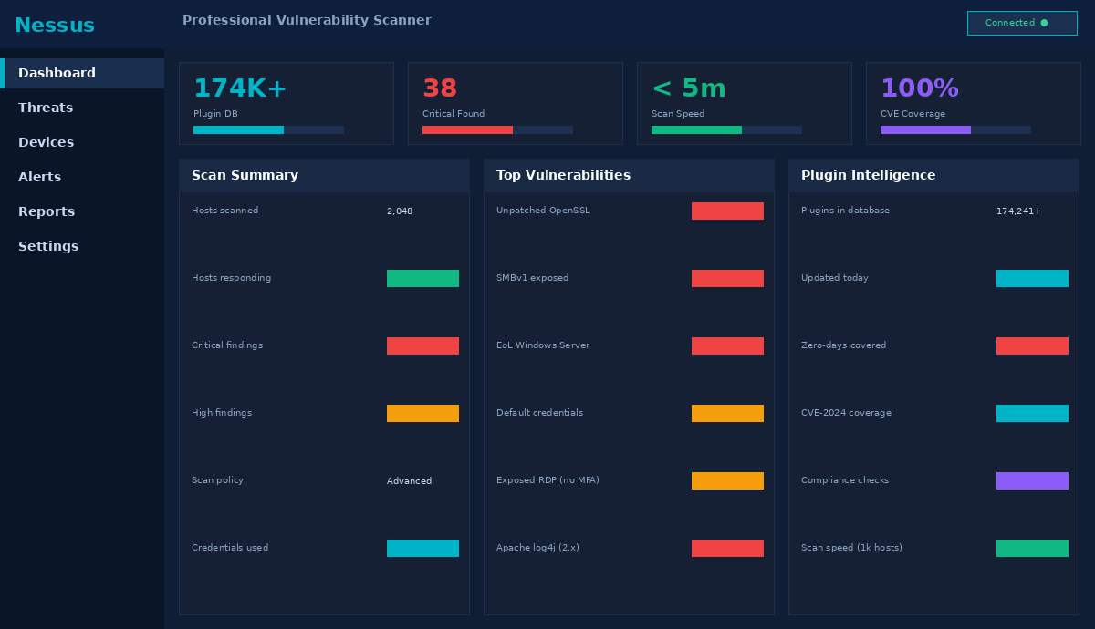Click the cyan Updated today badge

1032,278
